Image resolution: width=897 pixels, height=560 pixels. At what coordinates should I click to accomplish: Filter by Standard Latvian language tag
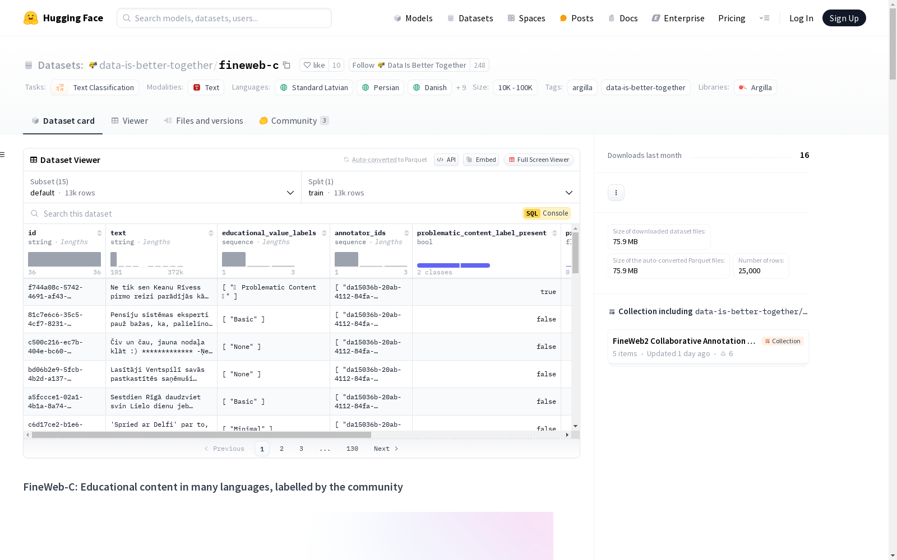314,87
